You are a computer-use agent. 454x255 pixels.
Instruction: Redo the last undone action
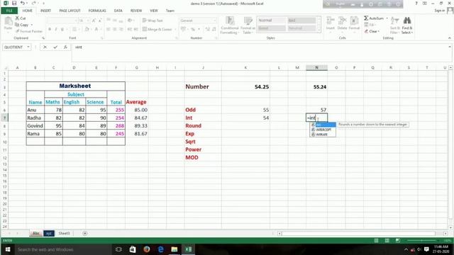pyautogui.click(x=33, y=3)
